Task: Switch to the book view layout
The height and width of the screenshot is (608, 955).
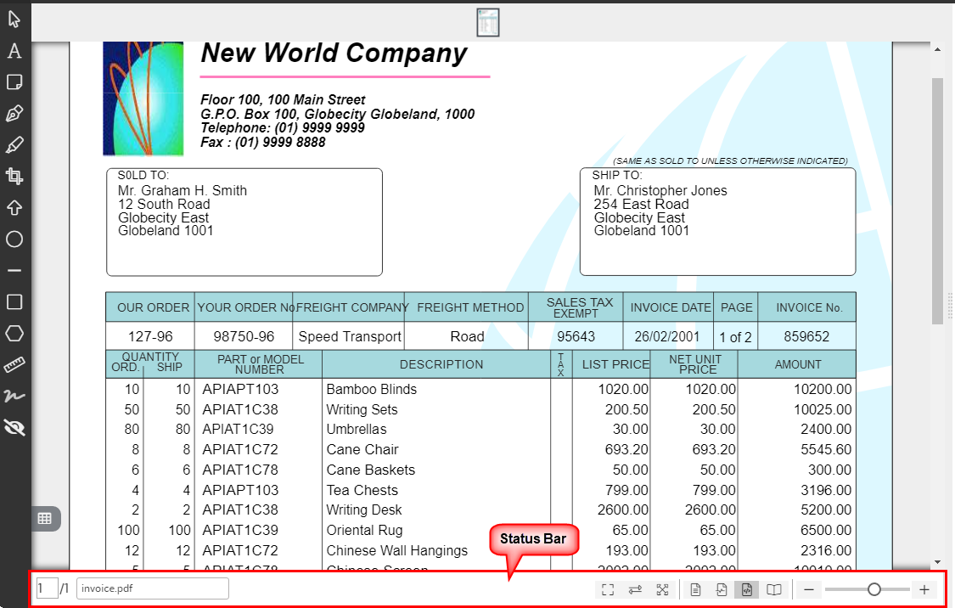Action: [x=773, y=590]
